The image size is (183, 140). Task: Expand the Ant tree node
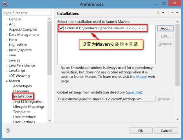(7, 25)
